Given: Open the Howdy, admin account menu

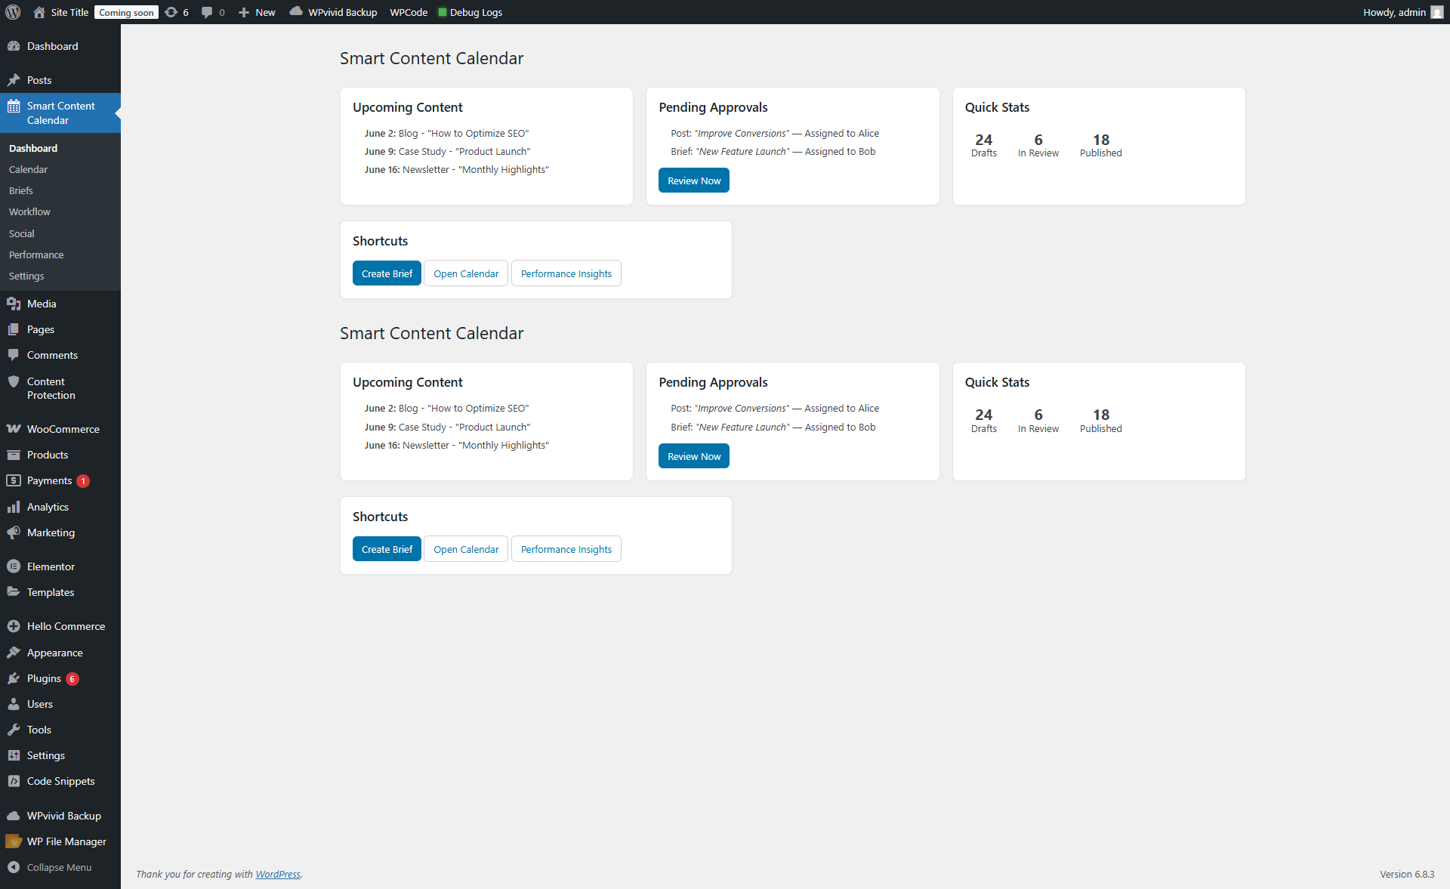Looking at the screenshot, I should pos(1394,12).
